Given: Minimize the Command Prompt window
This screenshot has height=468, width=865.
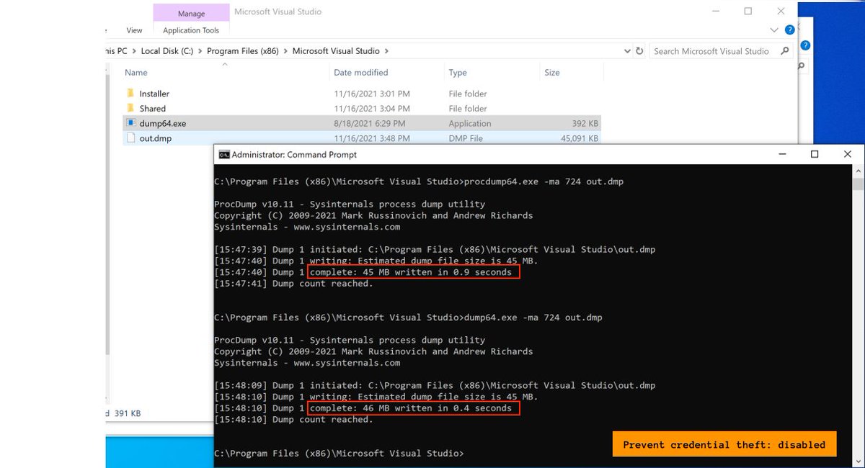Looking at the screenshot, I should pyautogui.click(x=781, y=154).
